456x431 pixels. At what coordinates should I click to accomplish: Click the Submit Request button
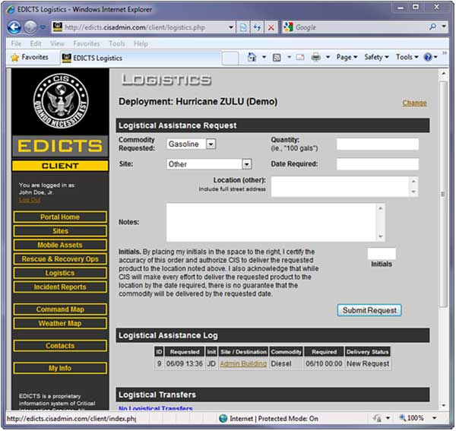(369, 310)
